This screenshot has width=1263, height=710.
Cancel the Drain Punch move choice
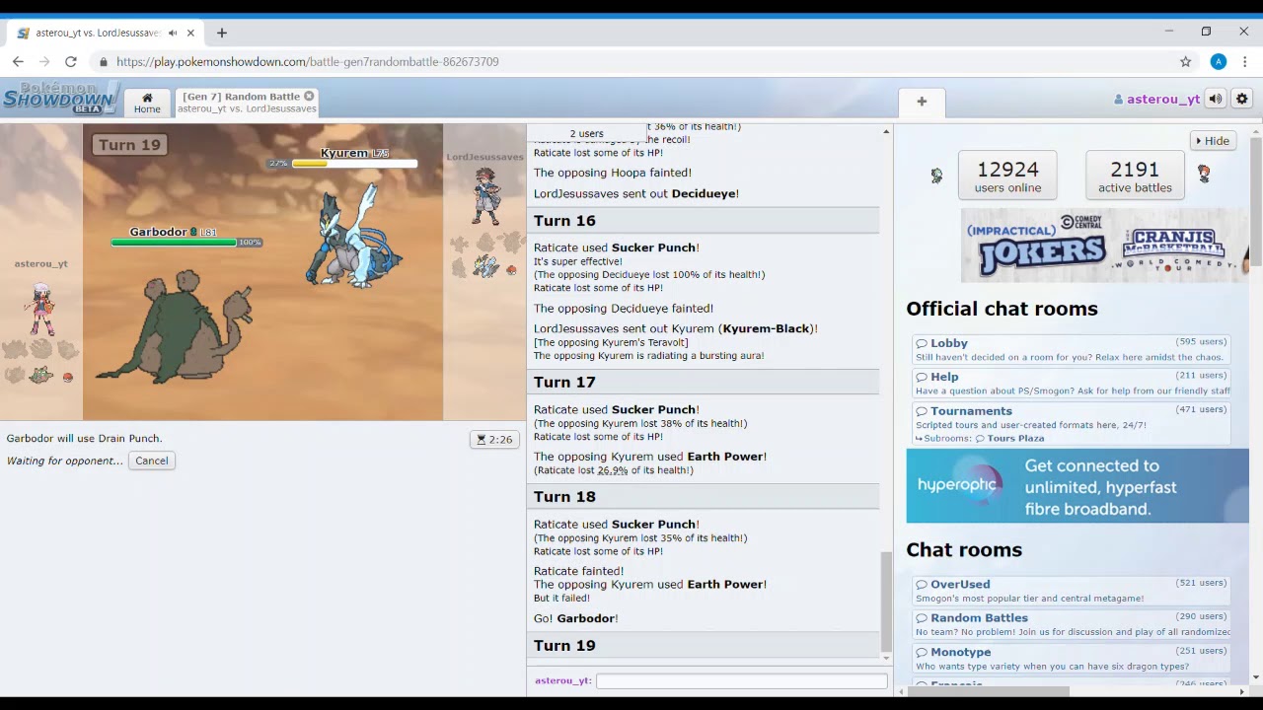coord(152,461)
